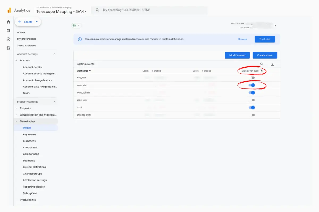Click the All accounts breadcrumb link

[x=42, y=8]
